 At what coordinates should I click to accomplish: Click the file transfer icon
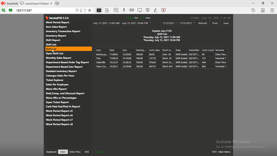pyautogui.click(x=107, y=10)
